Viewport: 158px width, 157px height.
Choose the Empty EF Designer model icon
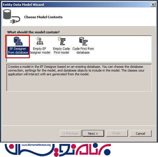(x=40, y=41)
